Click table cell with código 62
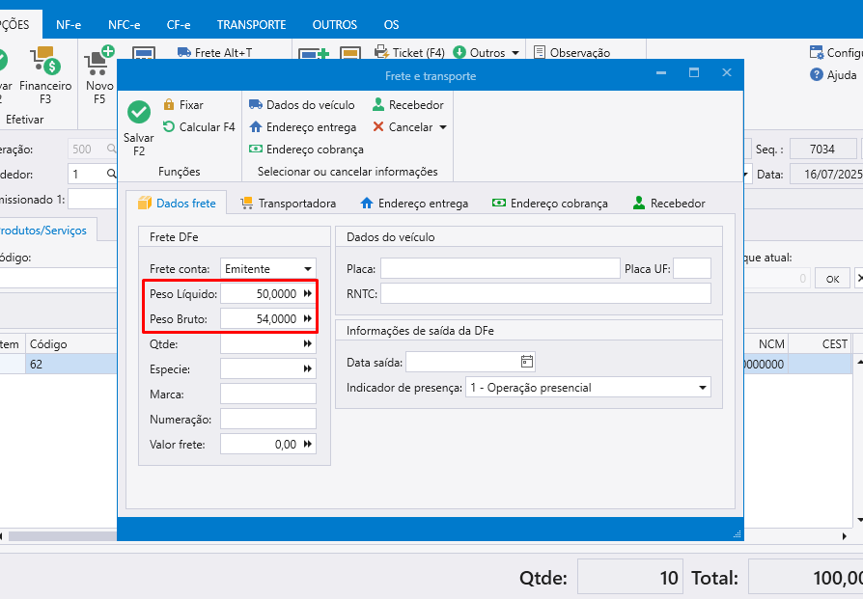 click(71, 365)
